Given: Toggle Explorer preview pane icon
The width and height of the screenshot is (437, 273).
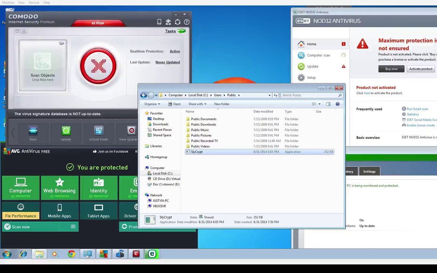Looking at the screenshot, I should [328, 104].
